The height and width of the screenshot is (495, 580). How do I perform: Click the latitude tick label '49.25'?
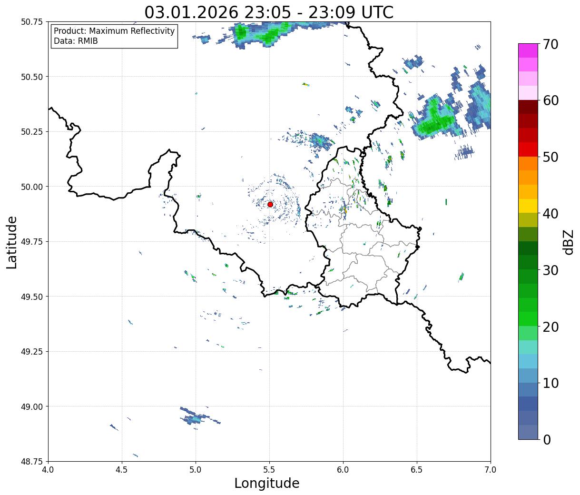tap(32, 352)
